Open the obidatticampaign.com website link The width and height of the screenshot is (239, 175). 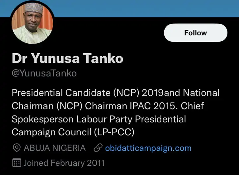[148, 148]
